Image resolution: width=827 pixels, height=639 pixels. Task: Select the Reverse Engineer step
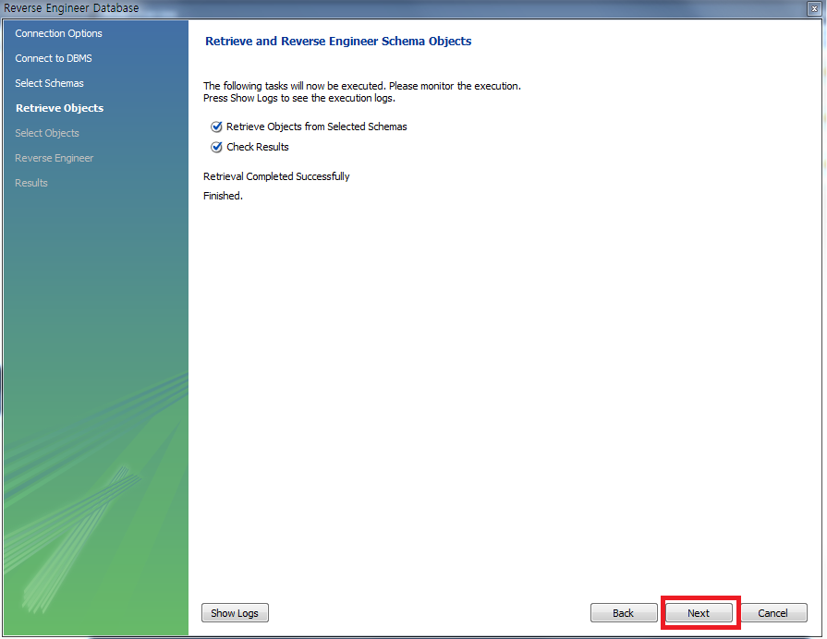point(54,158)
